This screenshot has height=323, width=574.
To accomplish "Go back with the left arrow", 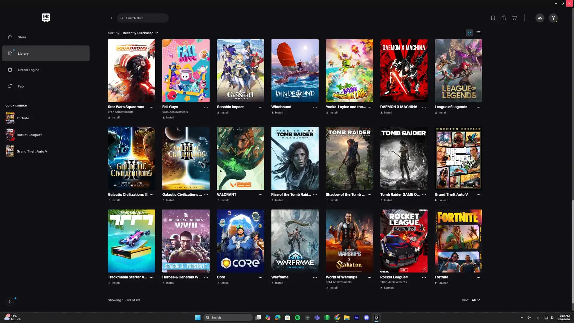I will click(112, 18).
